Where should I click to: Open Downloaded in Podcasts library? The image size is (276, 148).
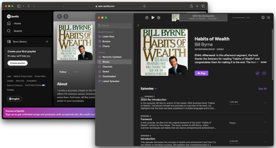[114, 76]
